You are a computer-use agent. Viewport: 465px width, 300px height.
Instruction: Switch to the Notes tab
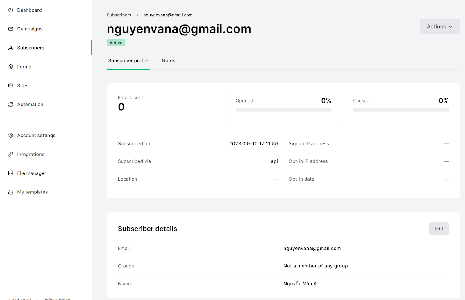(x=169, y=61)
